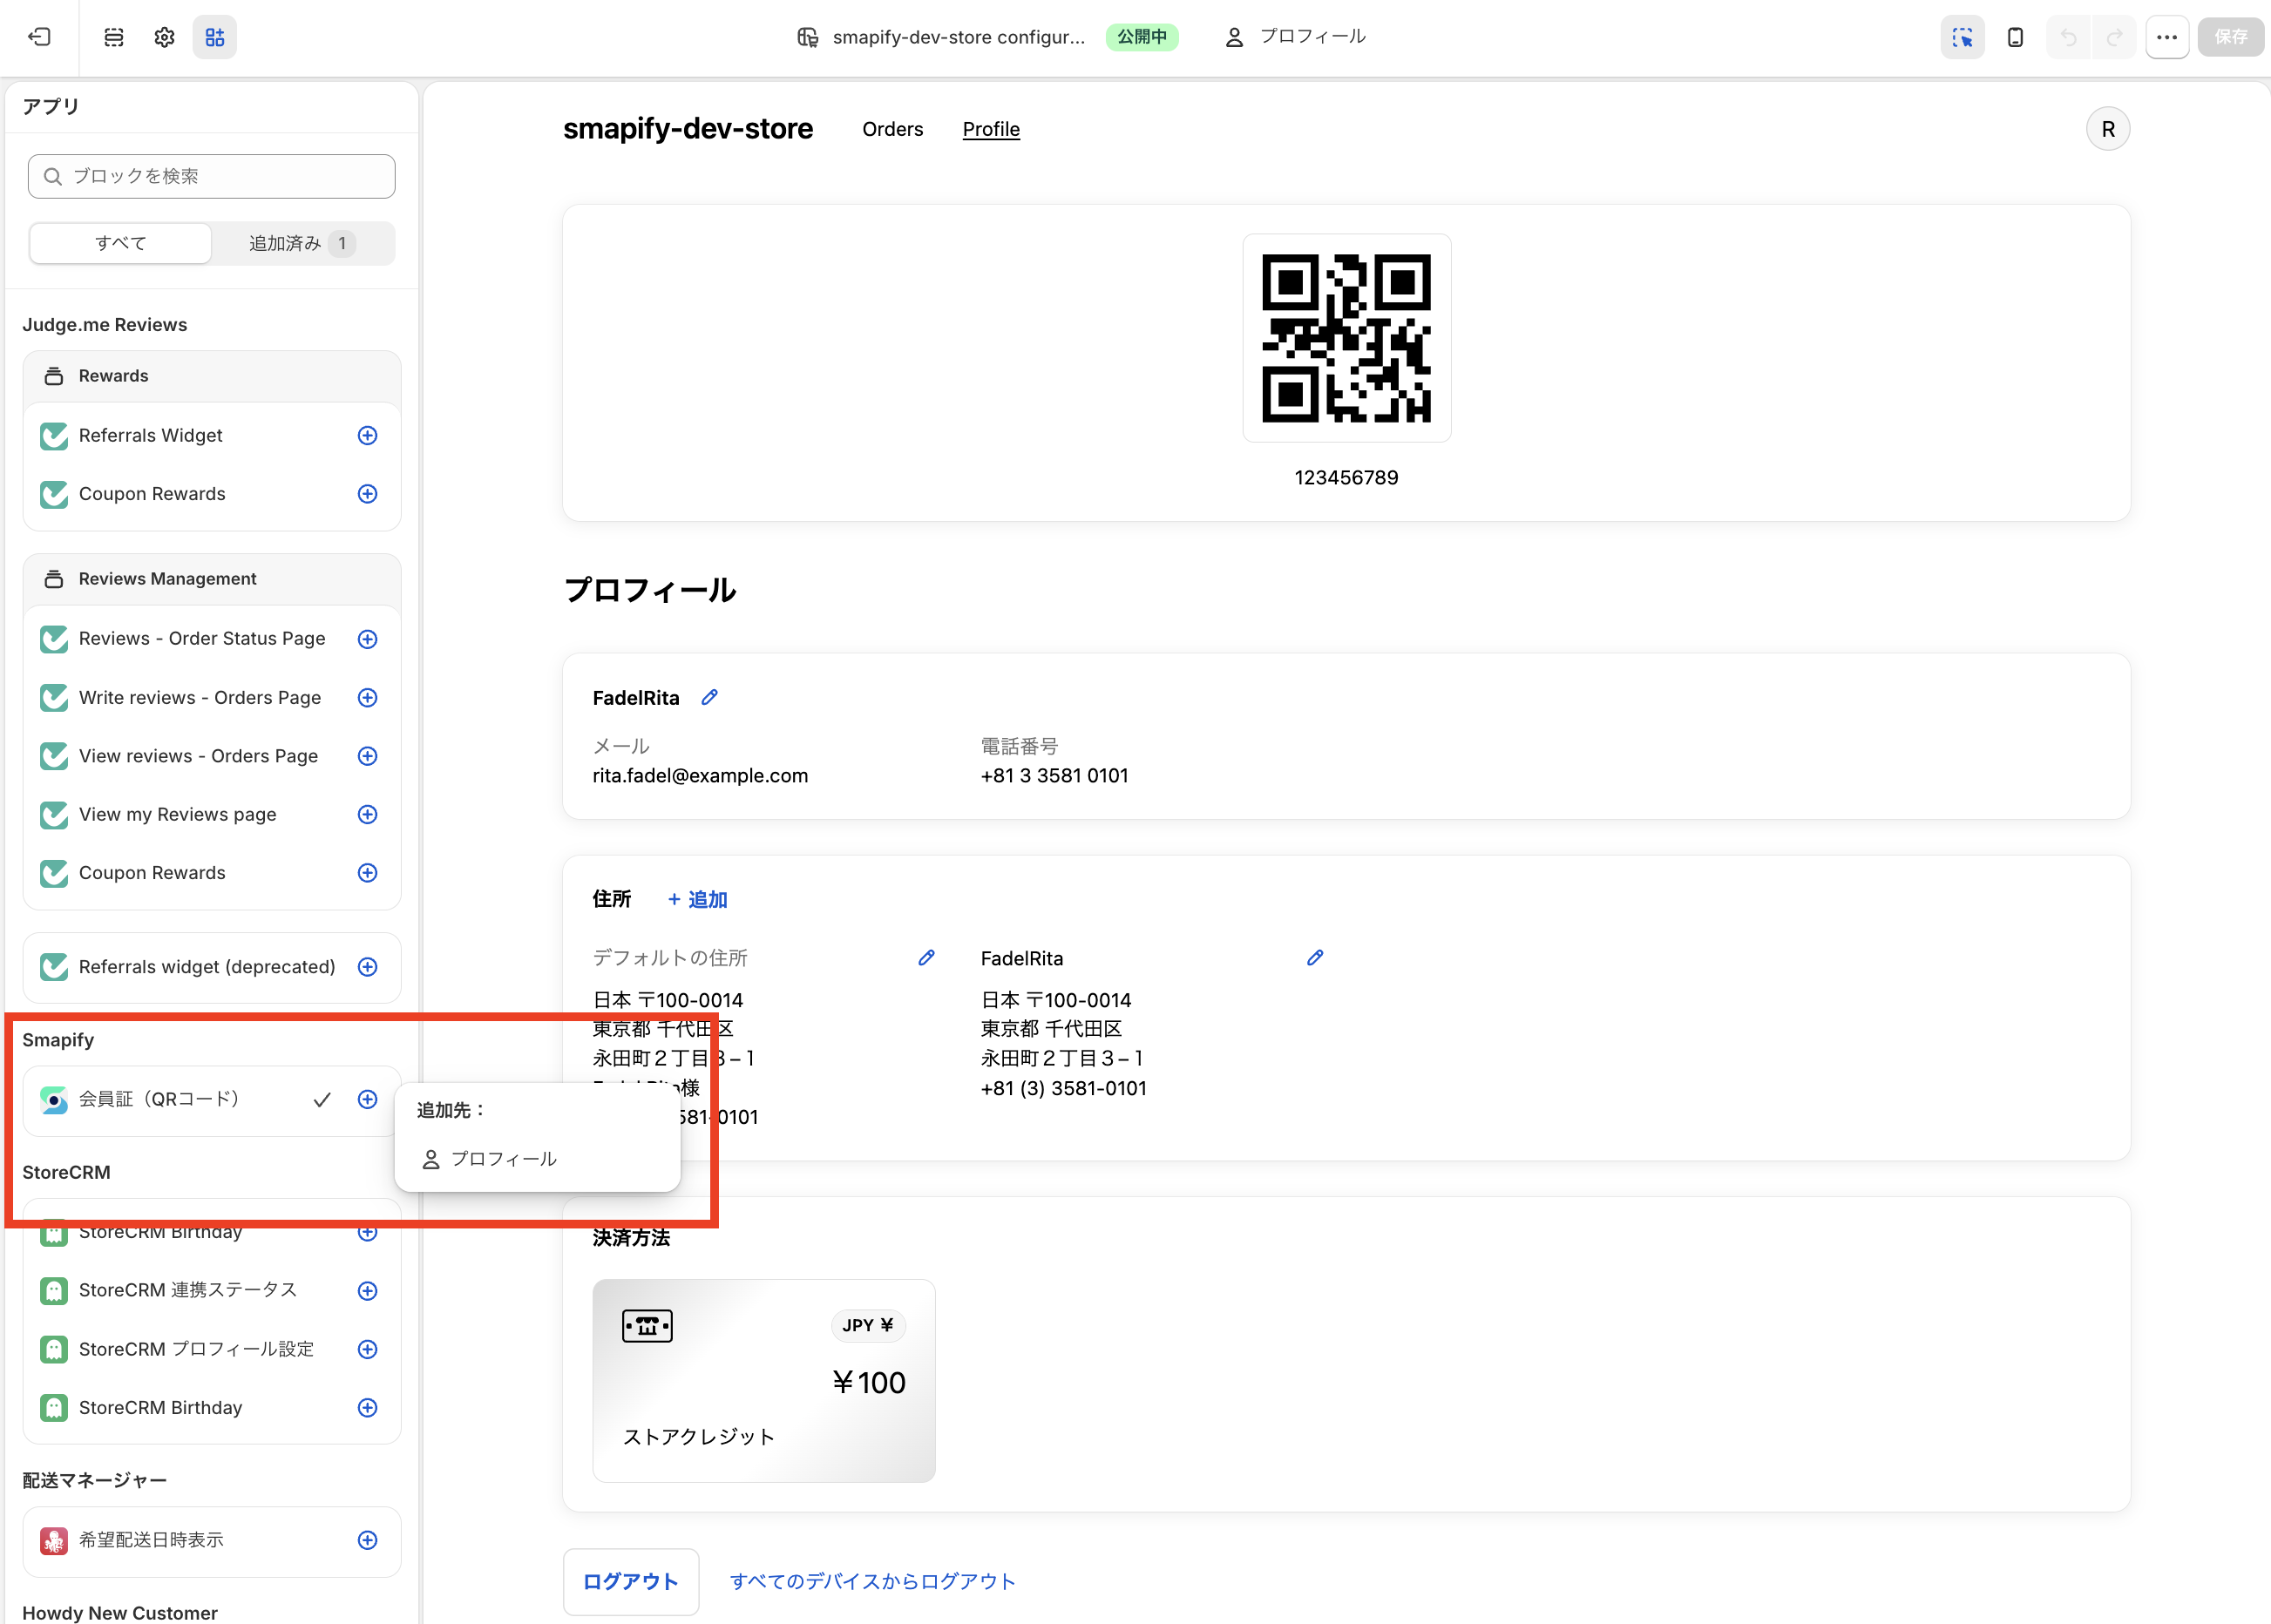Click the smapify-dev-store title
Viewport: 2271px width, 1624px height.
click(x=688, y=129)
